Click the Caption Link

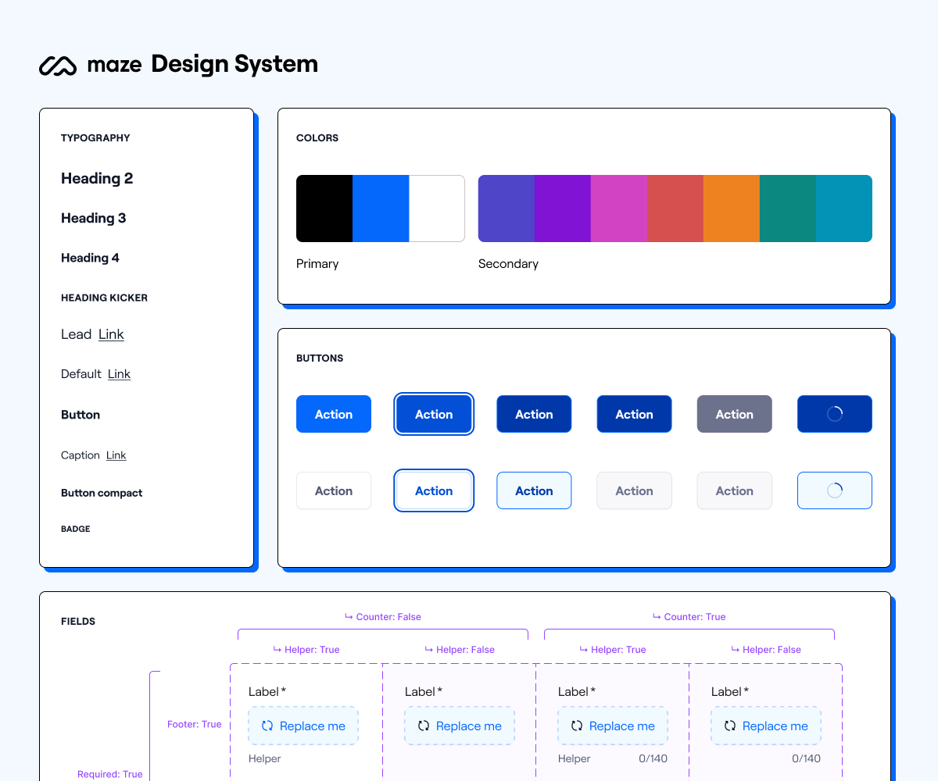click(x=116, y=455)
